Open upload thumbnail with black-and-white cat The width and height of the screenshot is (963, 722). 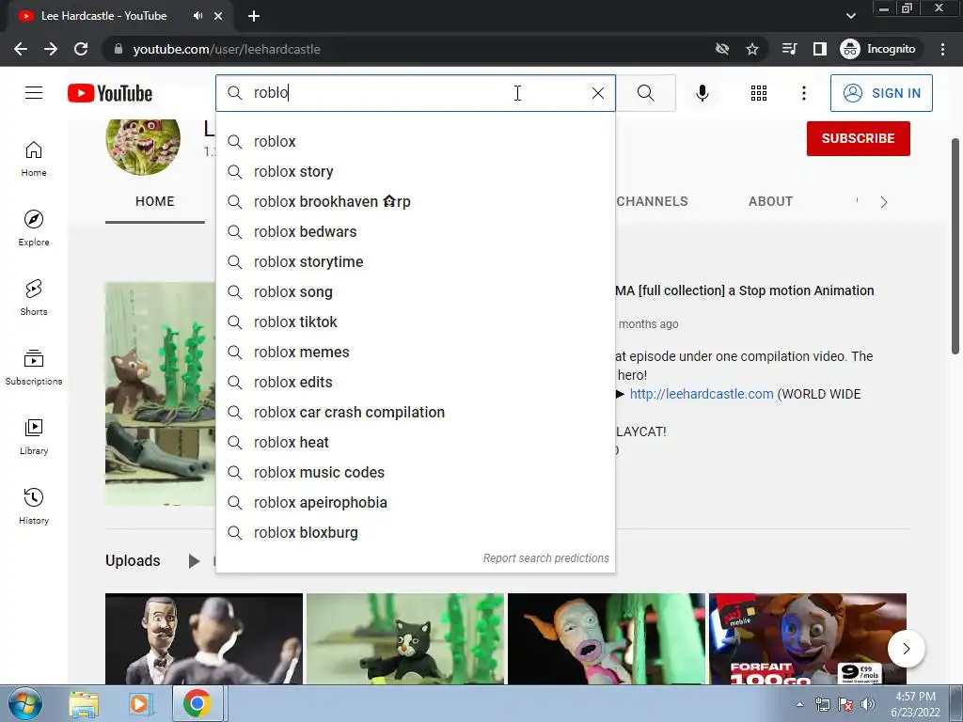[x=405, y=638]
